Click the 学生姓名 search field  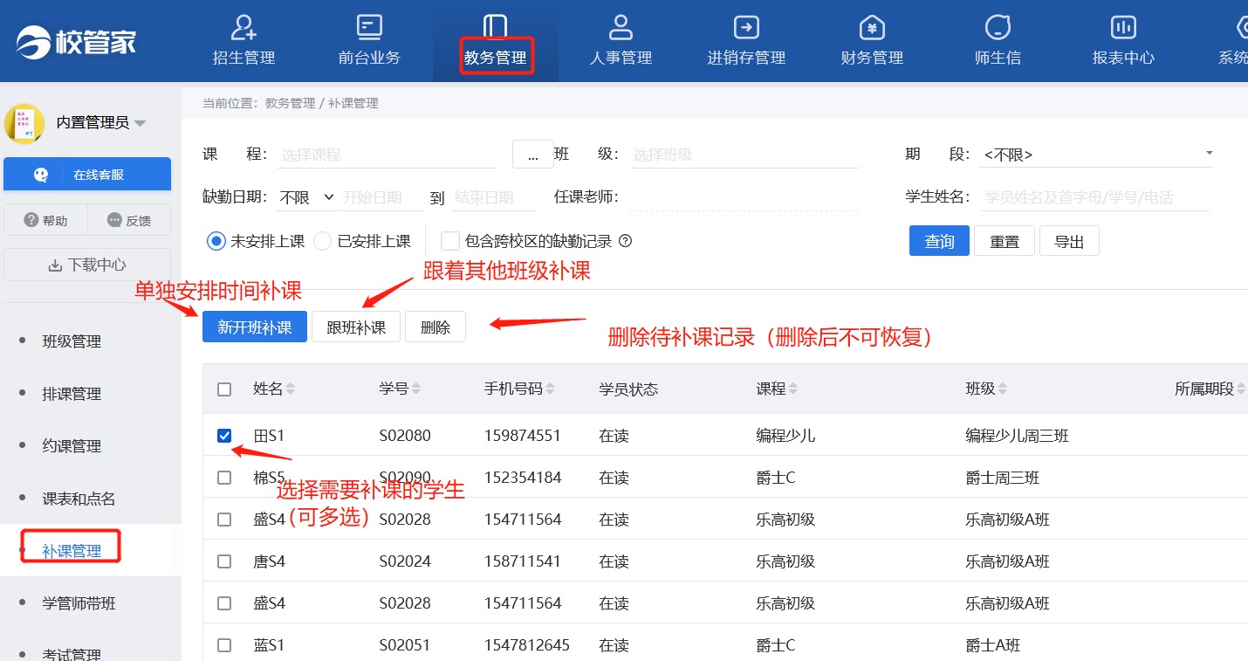1094,197
